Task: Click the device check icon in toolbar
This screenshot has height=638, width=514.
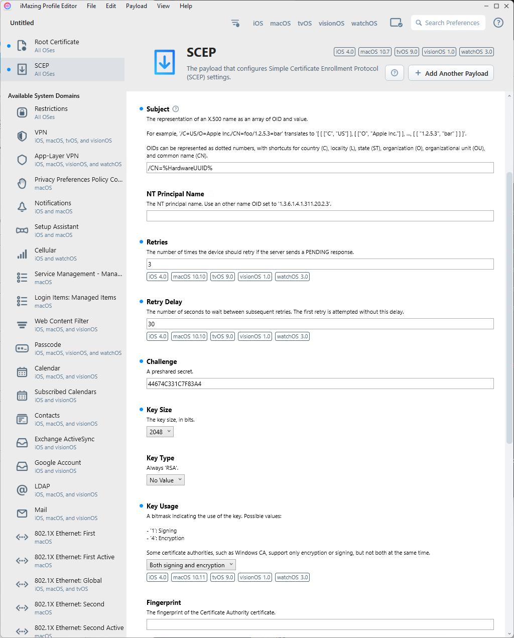Action: coord(396,23)
